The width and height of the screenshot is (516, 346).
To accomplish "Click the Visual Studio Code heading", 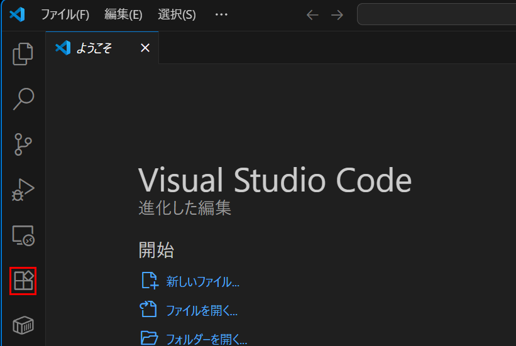I will pos(275,180).
